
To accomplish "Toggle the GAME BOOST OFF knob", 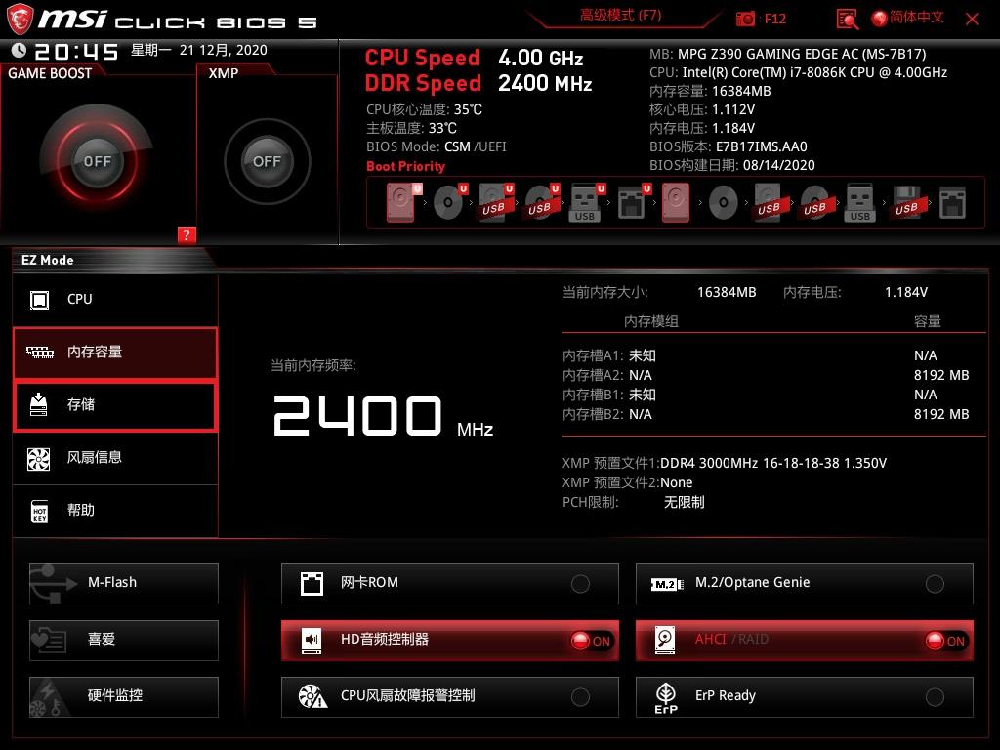I will pyautogui.click(x=97, y=161).
